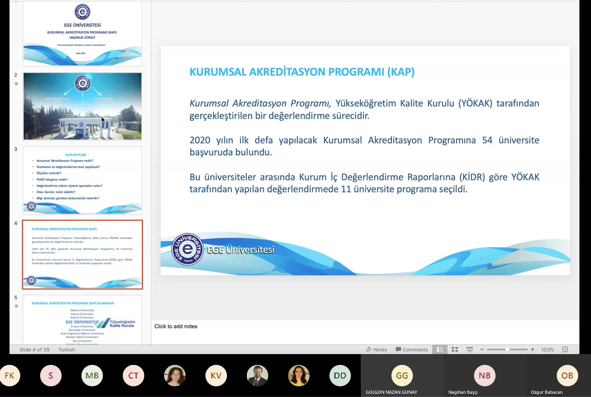Click woman's photo avatar before DD
This screenshot has width=591, height=397.
pos(299,376)
